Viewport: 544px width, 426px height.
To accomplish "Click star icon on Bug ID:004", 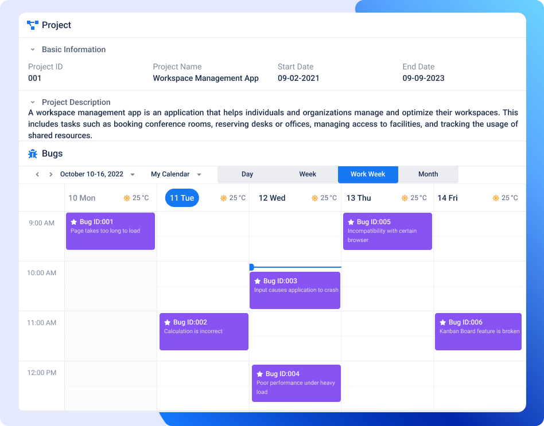I will (259, 374).
